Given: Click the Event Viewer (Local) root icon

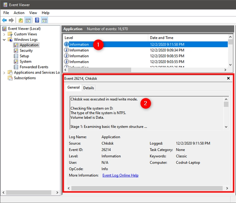Looking at the screenshot, I should tap(4, 29).
